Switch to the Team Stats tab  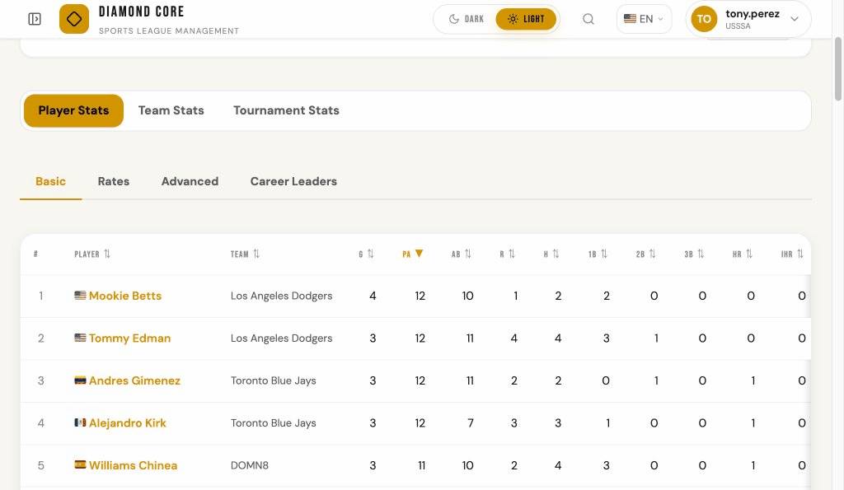pyautogui.click(x=171, y=110)
